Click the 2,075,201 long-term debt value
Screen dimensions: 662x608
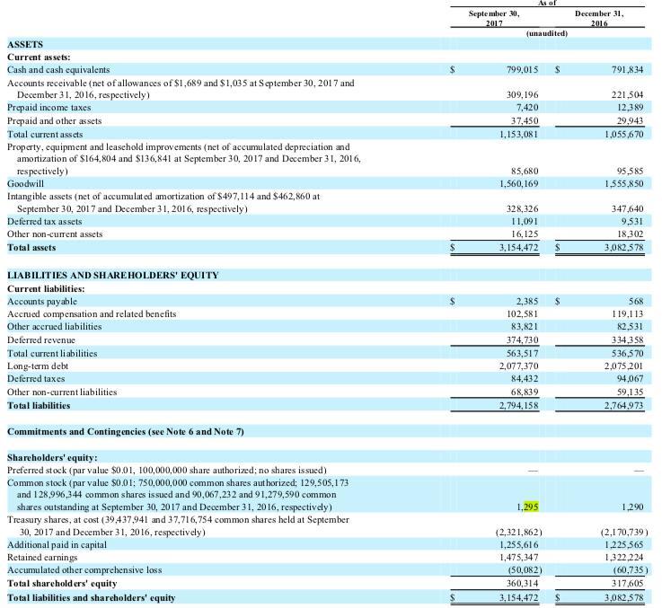point(624,366)
